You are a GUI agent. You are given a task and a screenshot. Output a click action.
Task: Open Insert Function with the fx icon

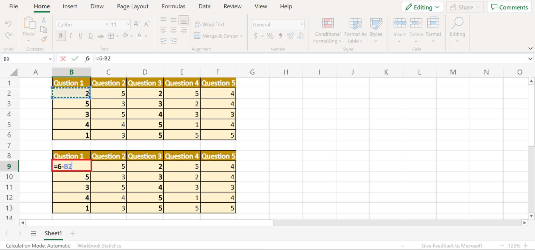(x=87, y=59)
